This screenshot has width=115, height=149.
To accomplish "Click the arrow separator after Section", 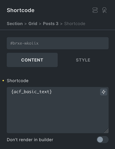I will [26, 24].
